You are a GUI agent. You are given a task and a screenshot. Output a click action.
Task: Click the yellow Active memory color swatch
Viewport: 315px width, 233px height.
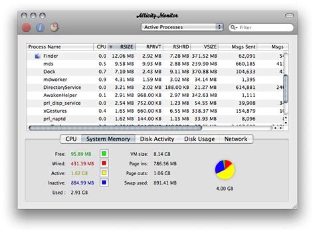(104, 173)
